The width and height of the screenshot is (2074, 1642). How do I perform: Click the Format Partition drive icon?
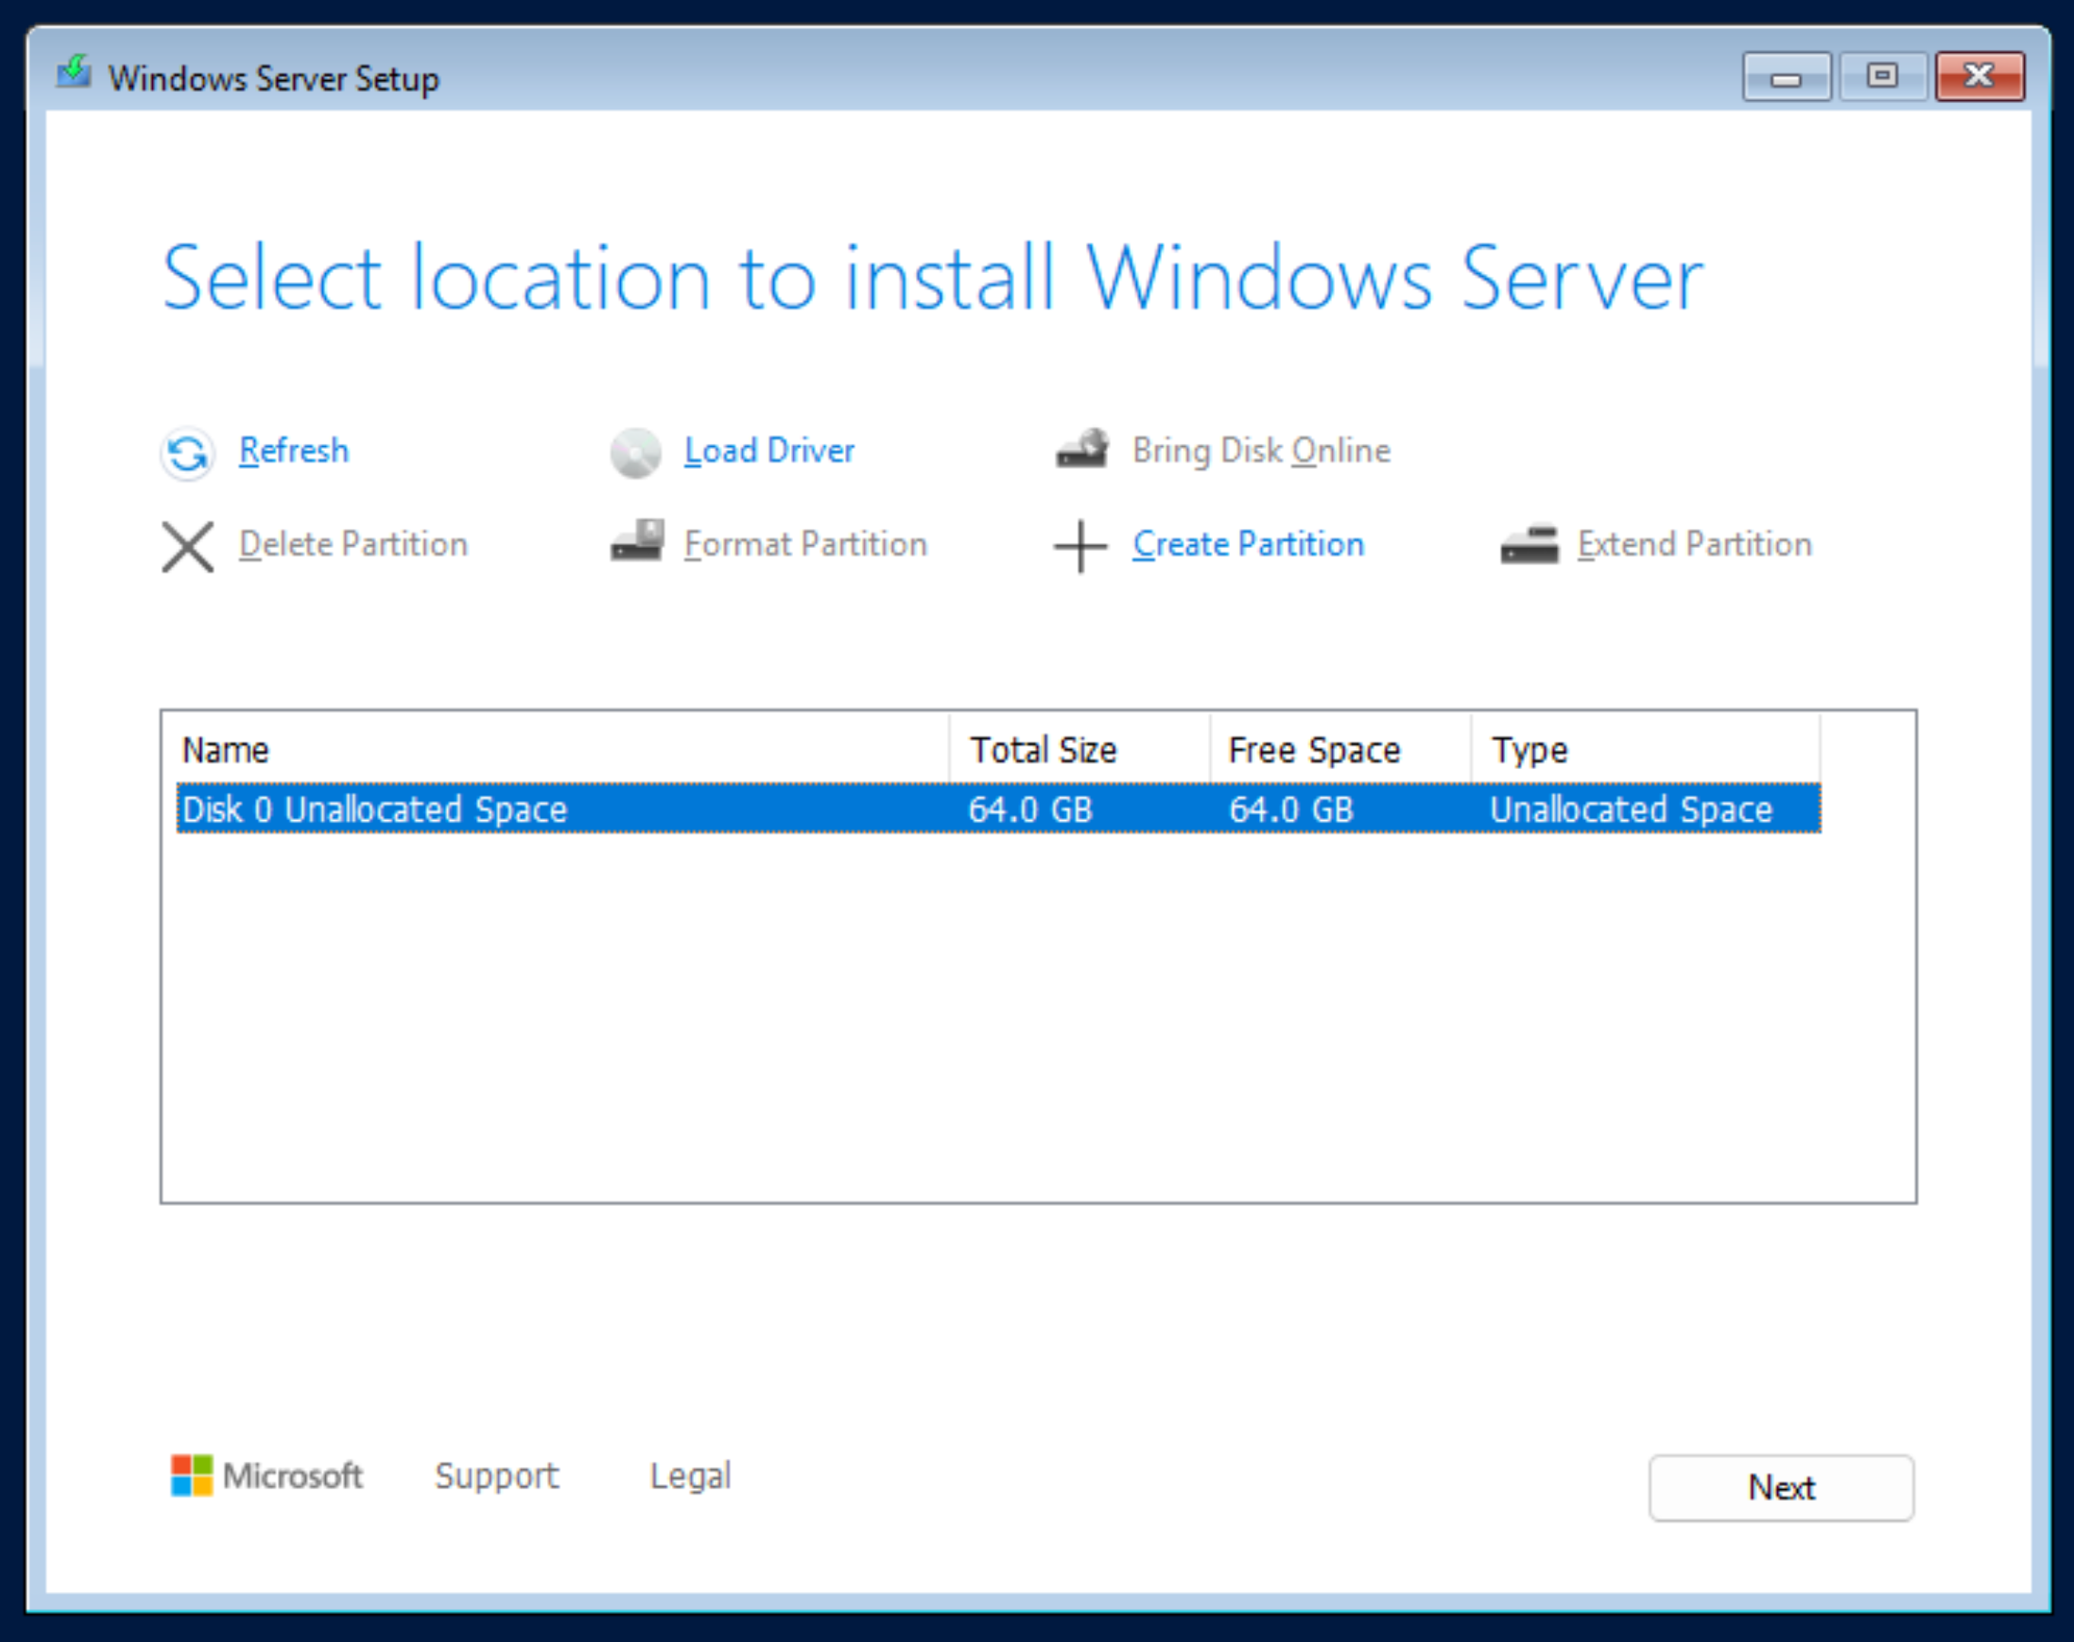[x=636, y=541]
